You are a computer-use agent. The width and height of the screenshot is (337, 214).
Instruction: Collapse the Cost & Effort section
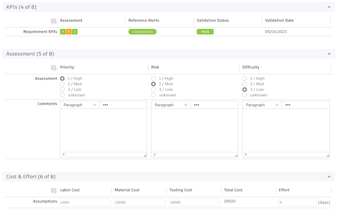[x=329, y=177]
